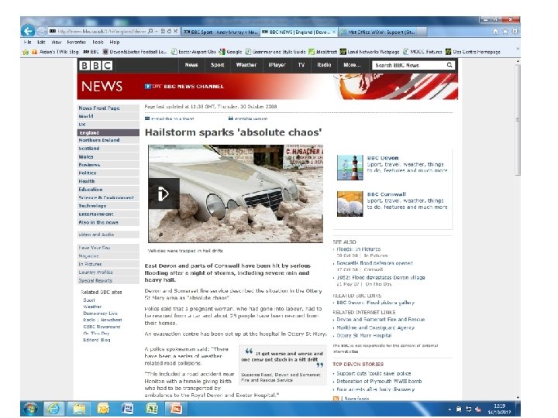Select News Front Page sidebar link
Viewport: 558px width, 418px height.
click(108, 108)
